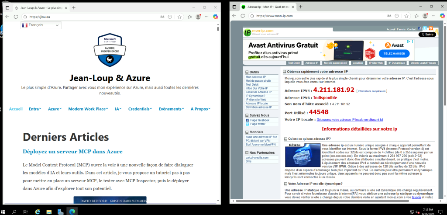The width and height of the screenshot is (447, 215).
Task: Expand the Modern Work Place menu
Action: pyautogui.click(x=88, y=109)
